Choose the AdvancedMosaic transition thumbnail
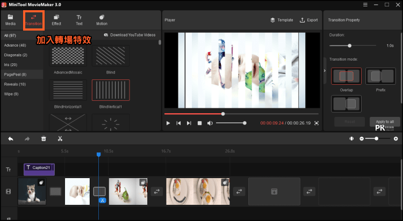 [68, 56]
